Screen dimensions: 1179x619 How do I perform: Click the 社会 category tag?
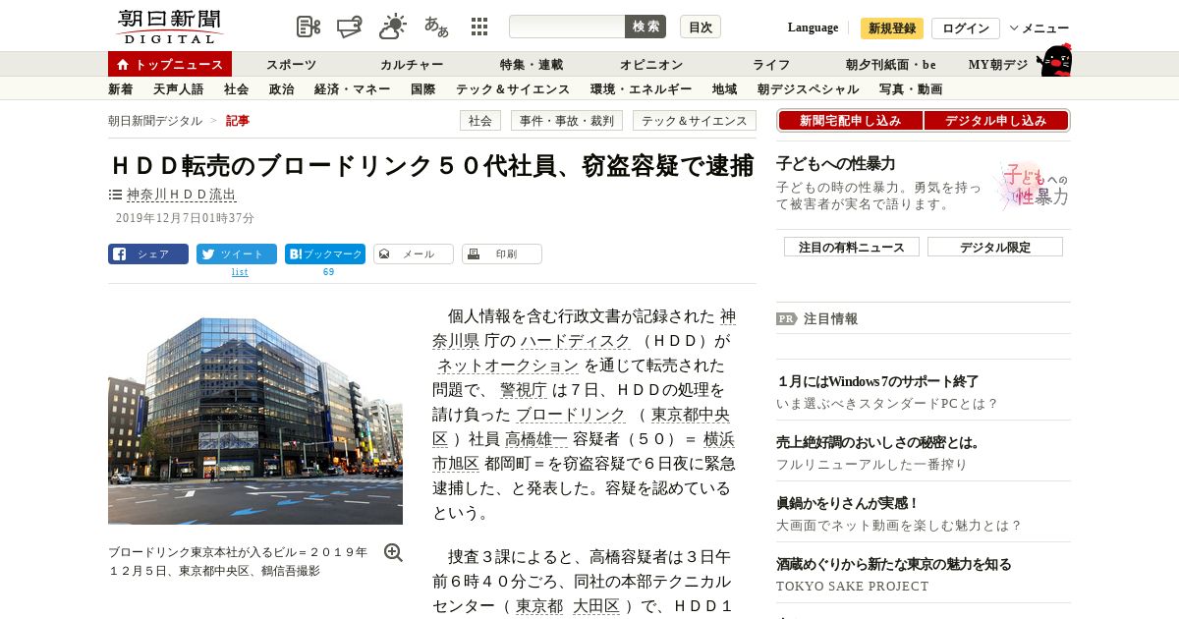pyautogui.click(x=479, y=121)
